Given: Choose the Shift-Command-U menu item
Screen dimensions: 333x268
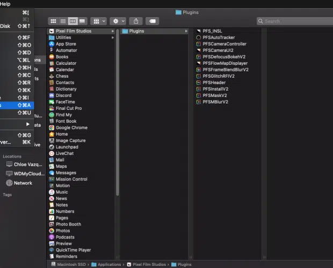Looking at the screenshot, I should (x=17, y=113).
